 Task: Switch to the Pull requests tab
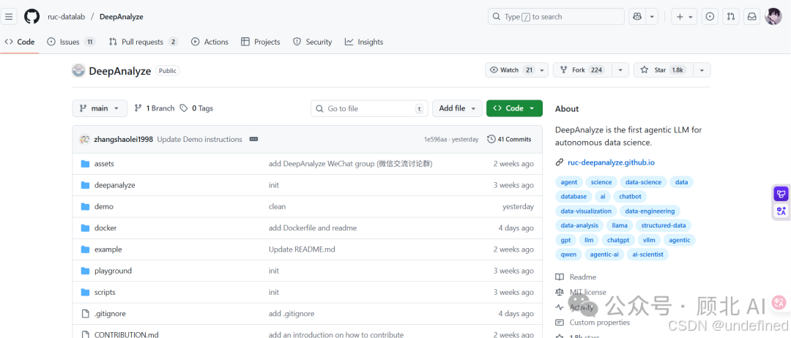click(x=144, y=42)
